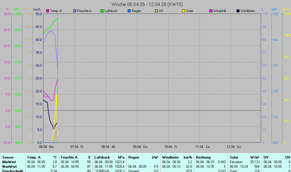Select the 12.04. So date label
Screen dimensions: 291x172
pyautogui.click(x=234, y=147)
